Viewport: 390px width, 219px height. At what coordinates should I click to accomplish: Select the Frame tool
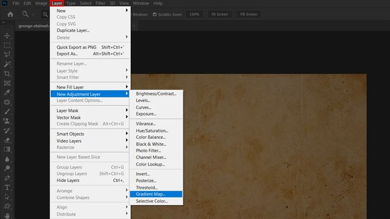click(x=7, y=83)
